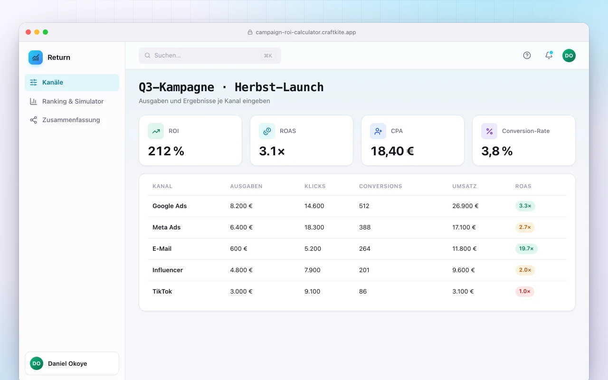Image resolution: width=608 pixels, height=380 pixels.
Task: Click the Ranking & Simulator chart icon
Action: pyautogui.click(x=33, y=101)
